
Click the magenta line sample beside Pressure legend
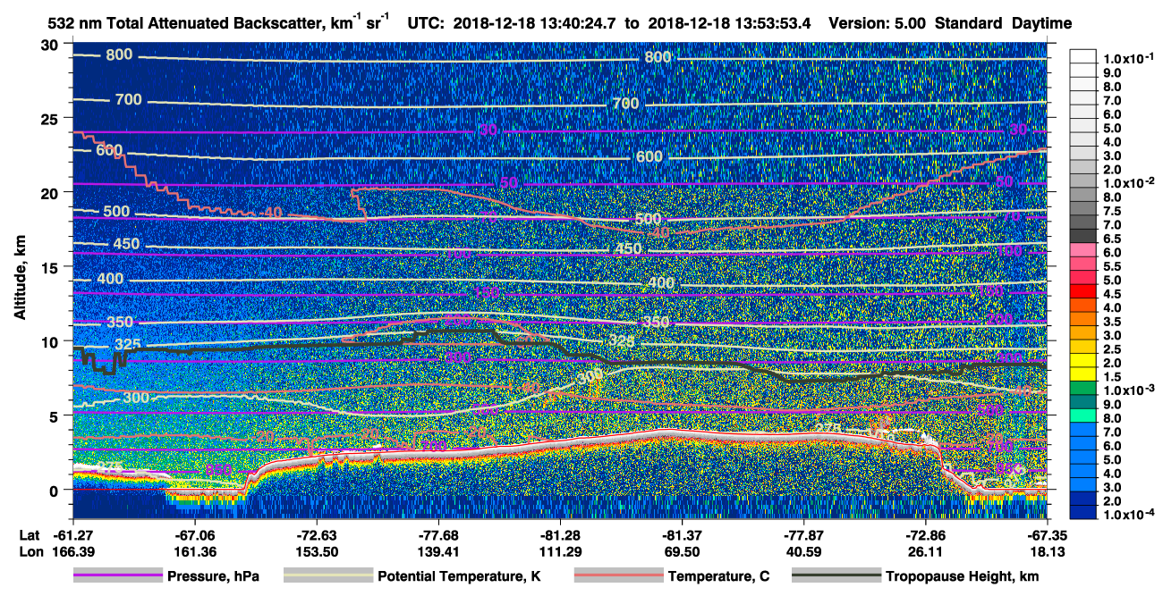[117, 576]
